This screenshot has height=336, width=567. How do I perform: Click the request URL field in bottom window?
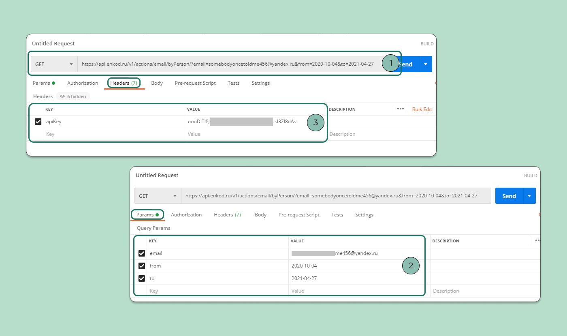click(x=336, y=196)
